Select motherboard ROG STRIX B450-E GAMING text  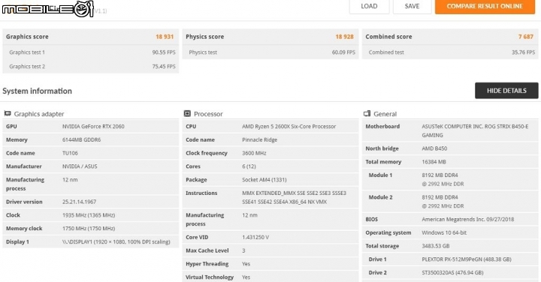point(475,130)
